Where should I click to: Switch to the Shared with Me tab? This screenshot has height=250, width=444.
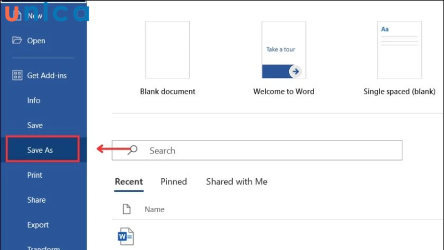click(x=236, y=182)
